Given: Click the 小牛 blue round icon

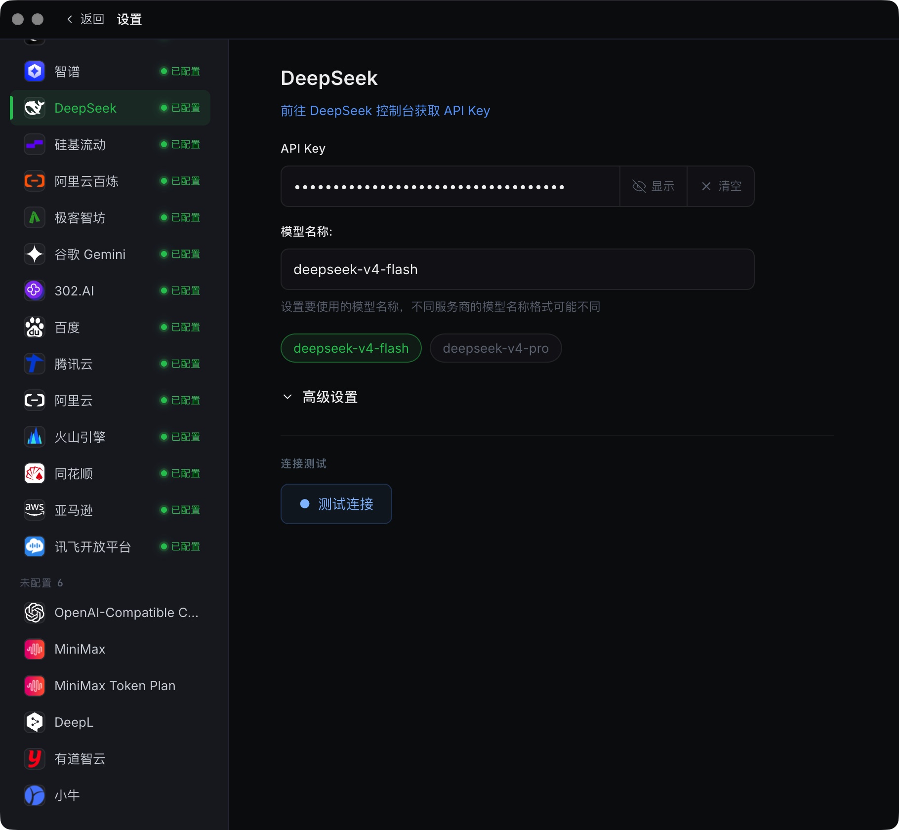Looking at the screenshot, I should 35,796.
